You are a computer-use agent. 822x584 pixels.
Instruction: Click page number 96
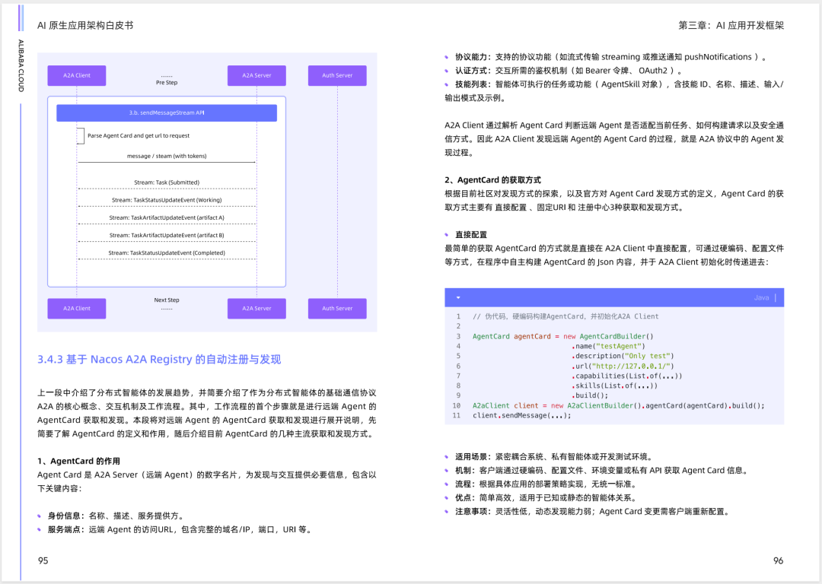[x=779, y=561]
